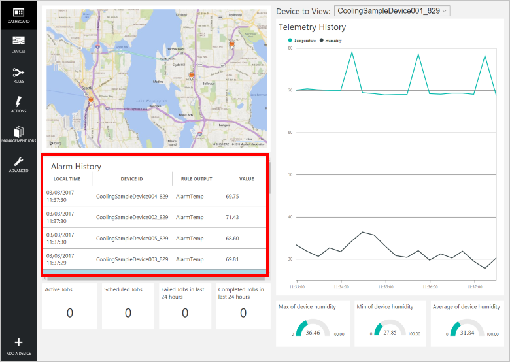Open the Rules icon in sidebar

tap(18, 73)
